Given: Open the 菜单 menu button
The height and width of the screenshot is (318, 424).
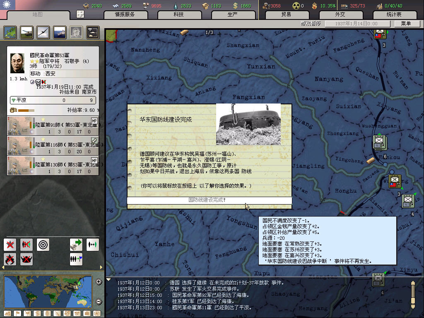Looking at the screenshot, I should [x=405, y=24].
